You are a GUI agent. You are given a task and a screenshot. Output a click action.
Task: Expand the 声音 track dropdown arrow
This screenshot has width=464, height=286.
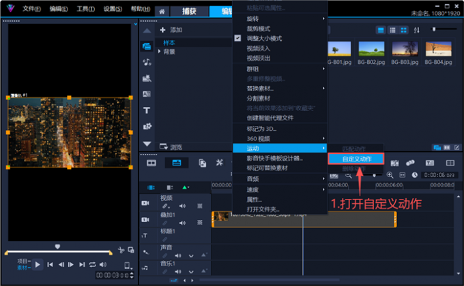(x=191, y=256)
